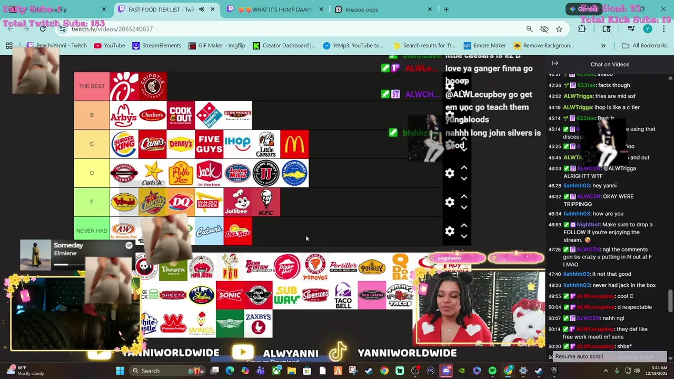
Task: Open Search results for 'fr...' bookmark
Action: click(424, 46)
